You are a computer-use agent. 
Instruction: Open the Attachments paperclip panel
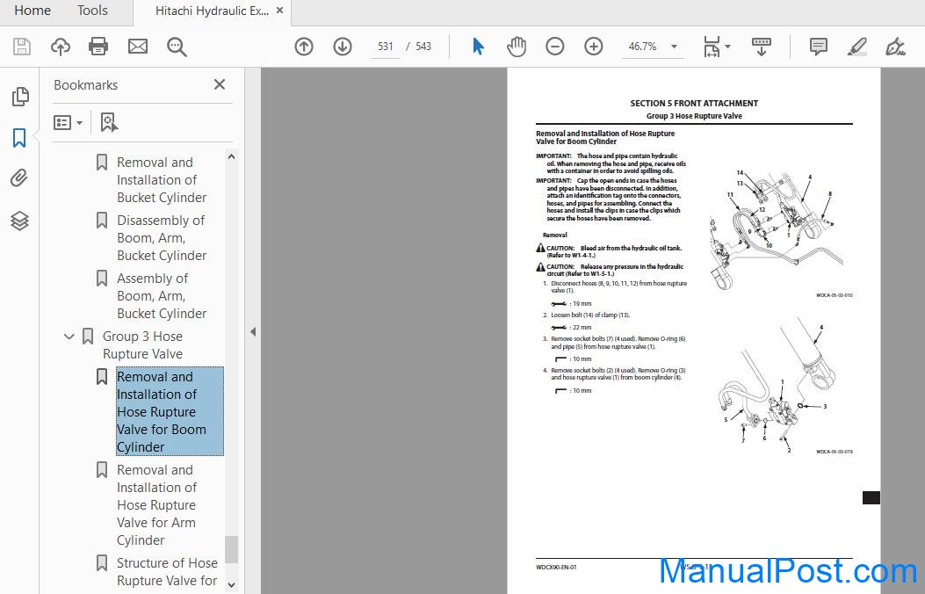click(19, 178)
